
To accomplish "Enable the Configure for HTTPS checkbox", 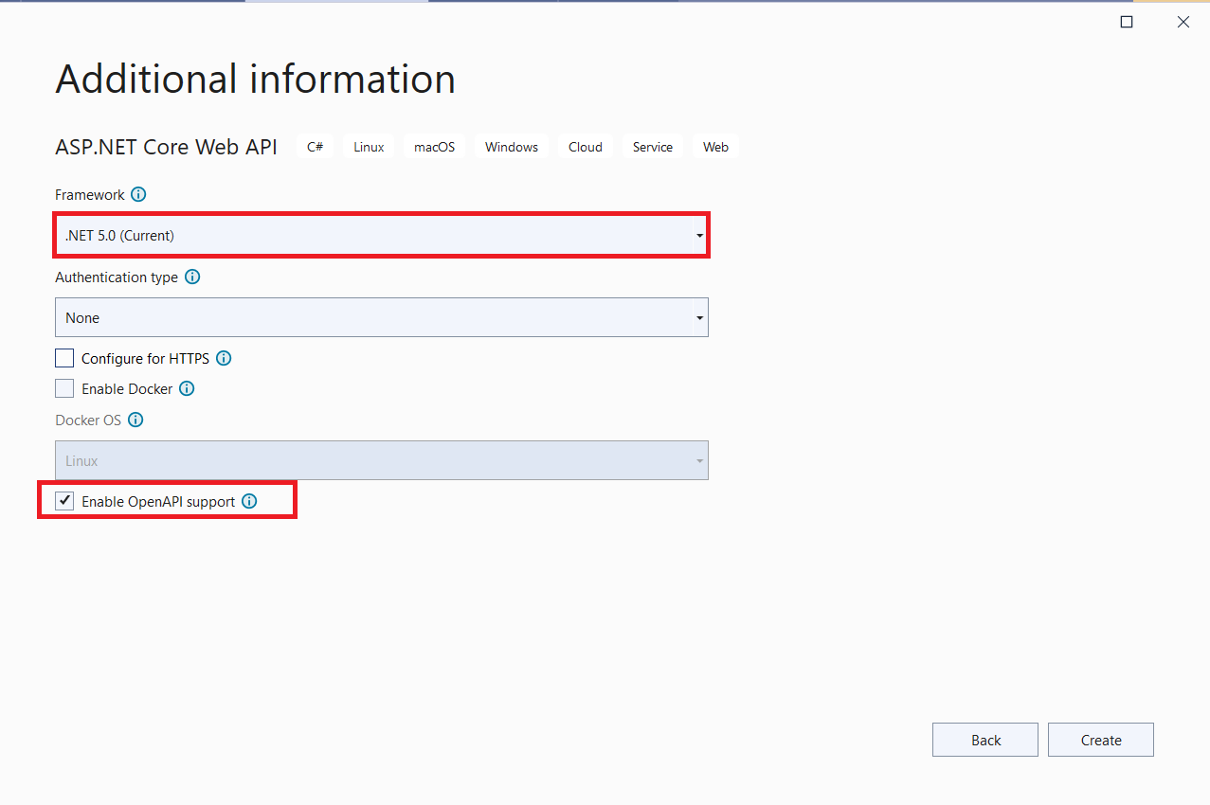I will click(63, 358).
